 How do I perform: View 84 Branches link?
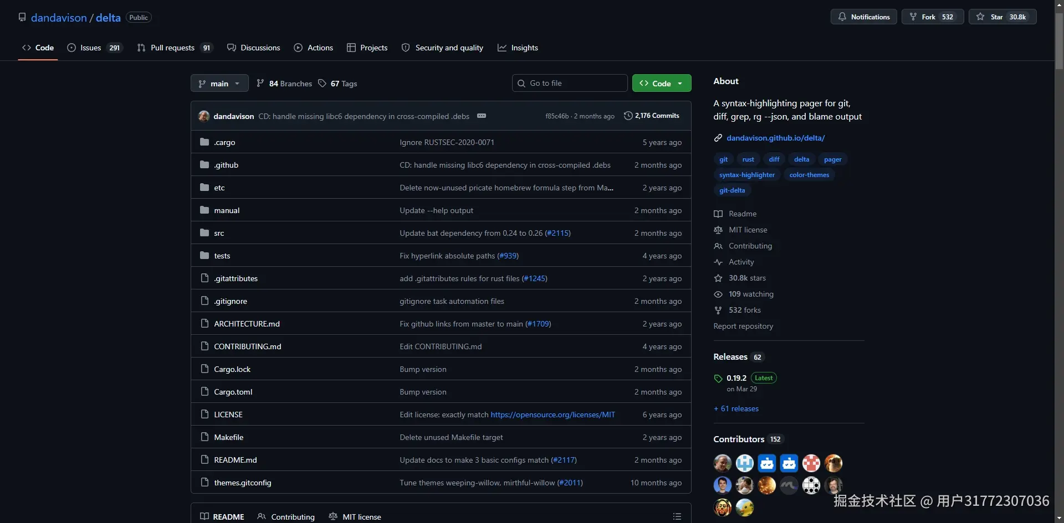284,84
